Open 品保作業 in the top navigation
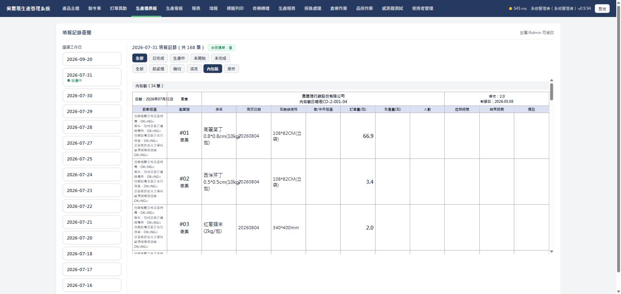 364,8
